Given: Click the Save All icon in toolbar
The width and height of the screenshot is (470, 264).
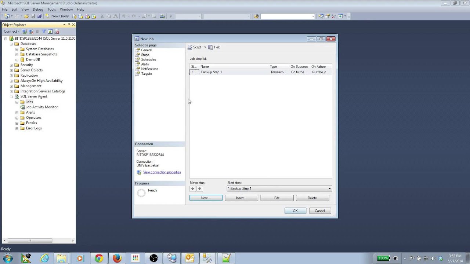Looking at the screenshot, I should [x=39, y=16].
